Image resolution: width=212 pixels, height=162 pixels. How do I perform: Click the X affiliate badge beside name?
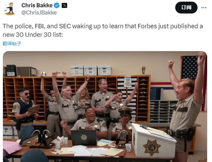pos(64,6)
